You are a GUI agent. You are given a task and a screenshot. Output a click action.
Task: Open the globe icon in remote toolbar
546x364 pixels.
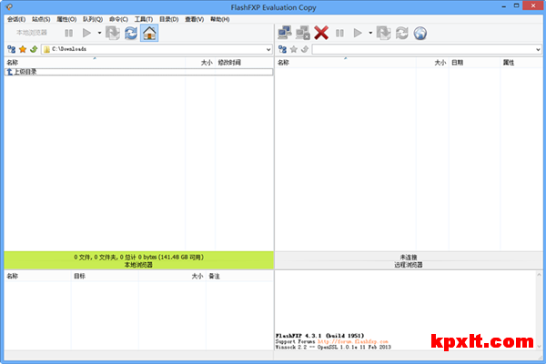[420, 33]
